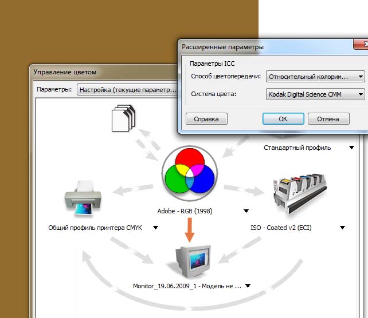Confirm with the OK button

[283, 119]
